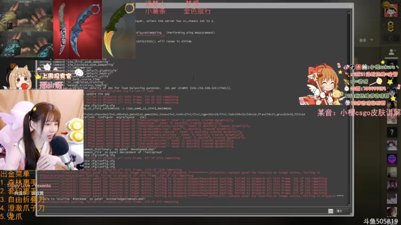Click the CSGO_GAME_UI_STATE_MAINMENU console line
Screen dimensions: 401x225
point(127,108)
